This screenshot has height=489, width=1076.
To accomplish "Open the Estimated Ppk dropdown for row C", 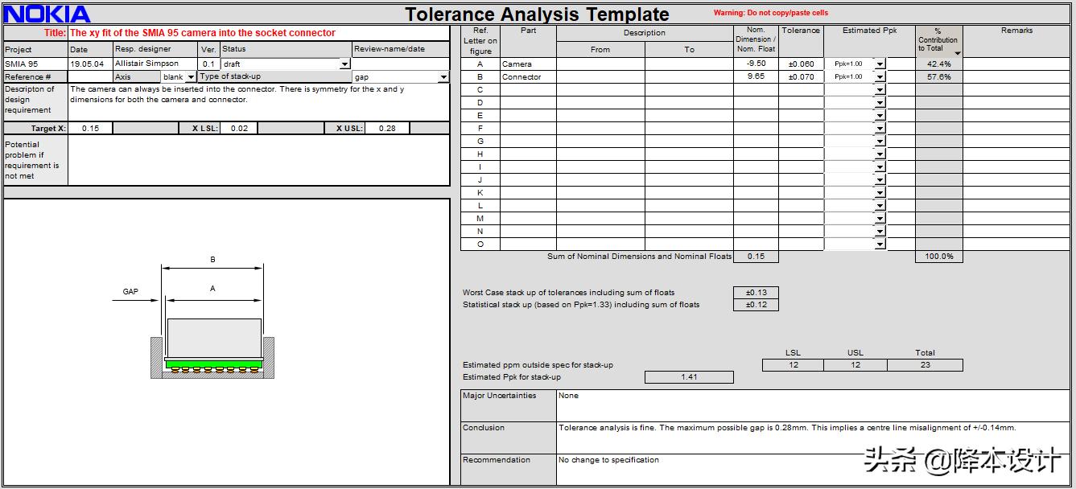I will pos(879,90).
